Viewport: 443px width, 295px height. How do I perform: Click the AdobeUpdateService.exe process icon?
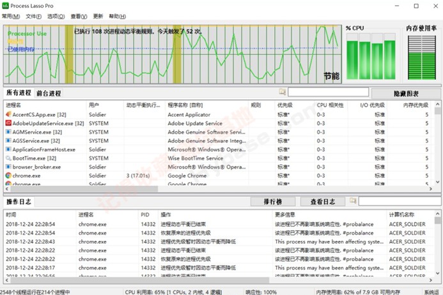pyautogui.click(x=8, y=123)
